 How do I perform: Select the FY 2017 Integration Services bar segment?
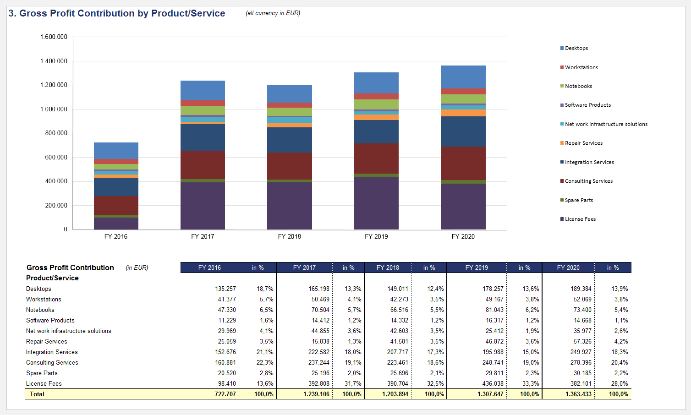coord(203,137)
